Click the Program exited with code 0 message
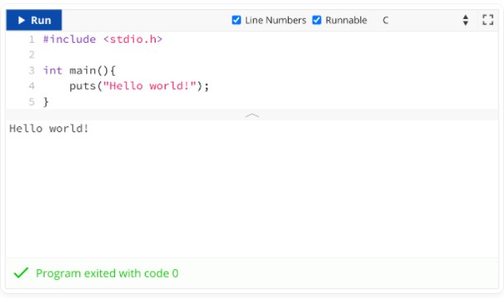This screenshot has width=504, height=298. tap(107, 273)
